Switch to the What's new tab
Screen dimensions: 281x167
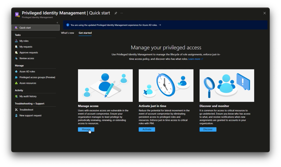pos(68,33)
